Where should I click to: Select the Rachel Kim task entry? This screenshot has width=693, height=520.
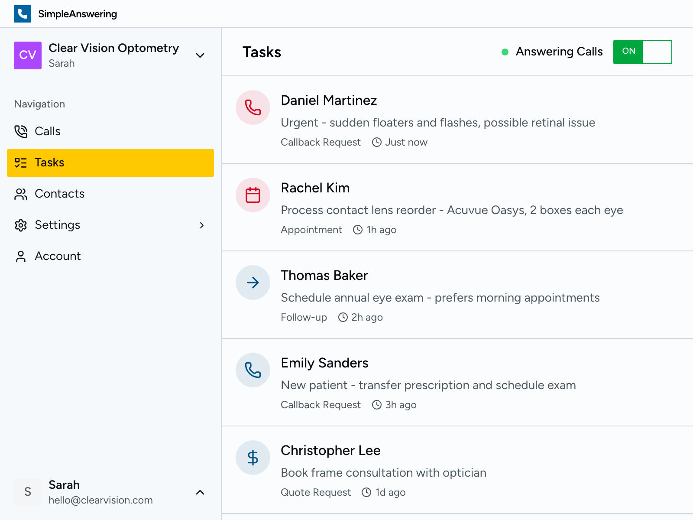click(x=433, y=208)
